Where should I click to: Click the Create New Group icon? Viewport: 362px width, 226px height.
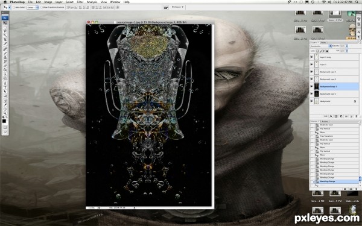346,116
